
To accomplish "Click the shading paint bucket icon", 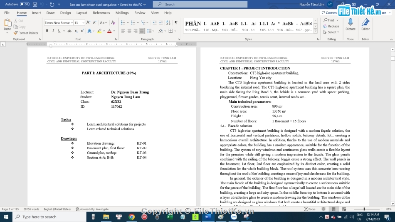I will (x=160, y=31).
